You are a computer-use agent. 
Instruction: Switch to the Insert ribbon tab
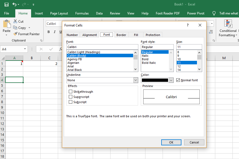39,13
